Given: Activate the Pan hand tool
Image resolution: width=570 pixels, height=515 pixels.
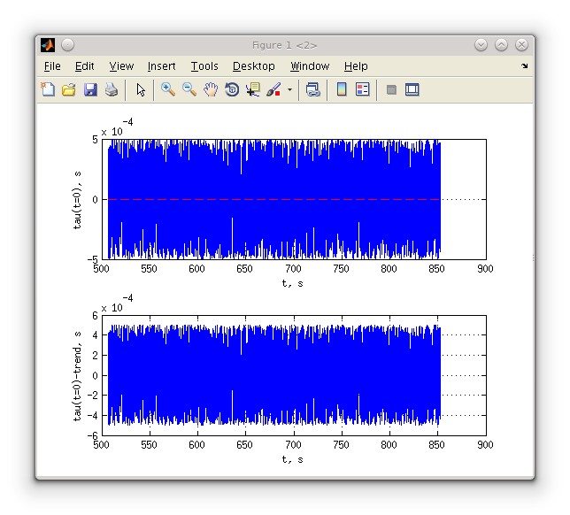Looking at the screenshot, I should pos(210,89).
